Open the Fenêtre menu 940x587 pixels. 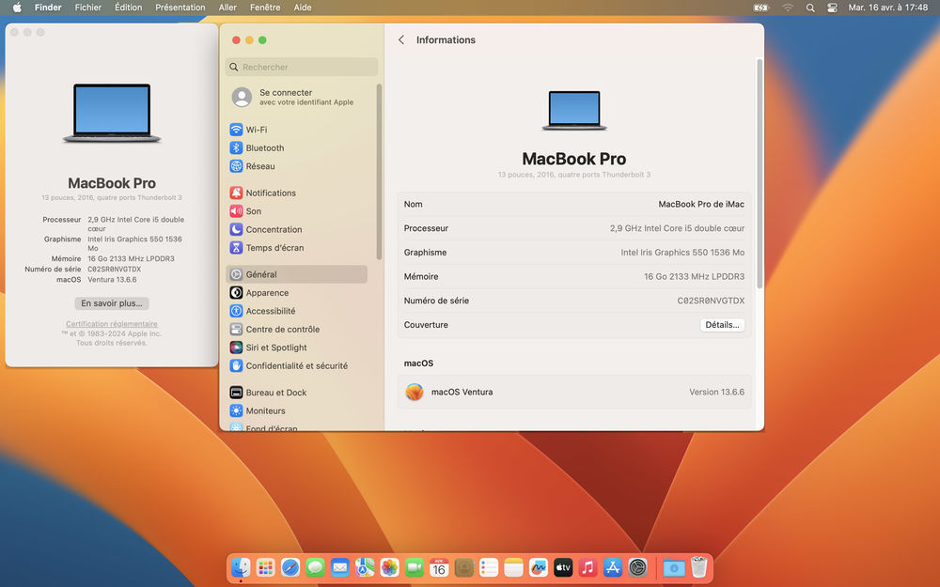coord(265,8)
